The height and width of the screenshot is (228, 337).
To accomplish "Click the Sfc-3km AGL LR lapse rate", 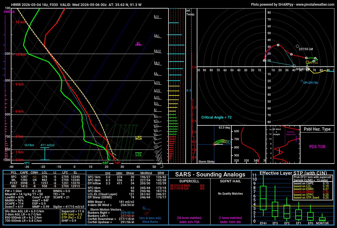I will [x=25, y=211].
